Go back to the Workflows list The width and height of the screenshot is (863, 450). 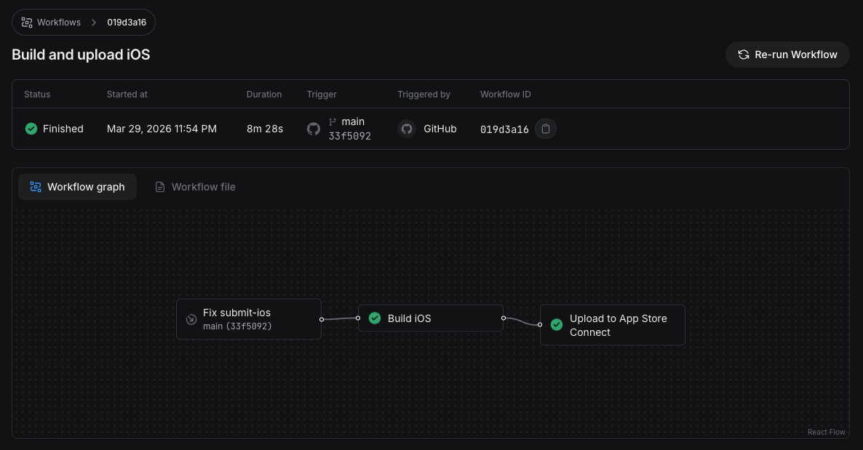[58, 23]
